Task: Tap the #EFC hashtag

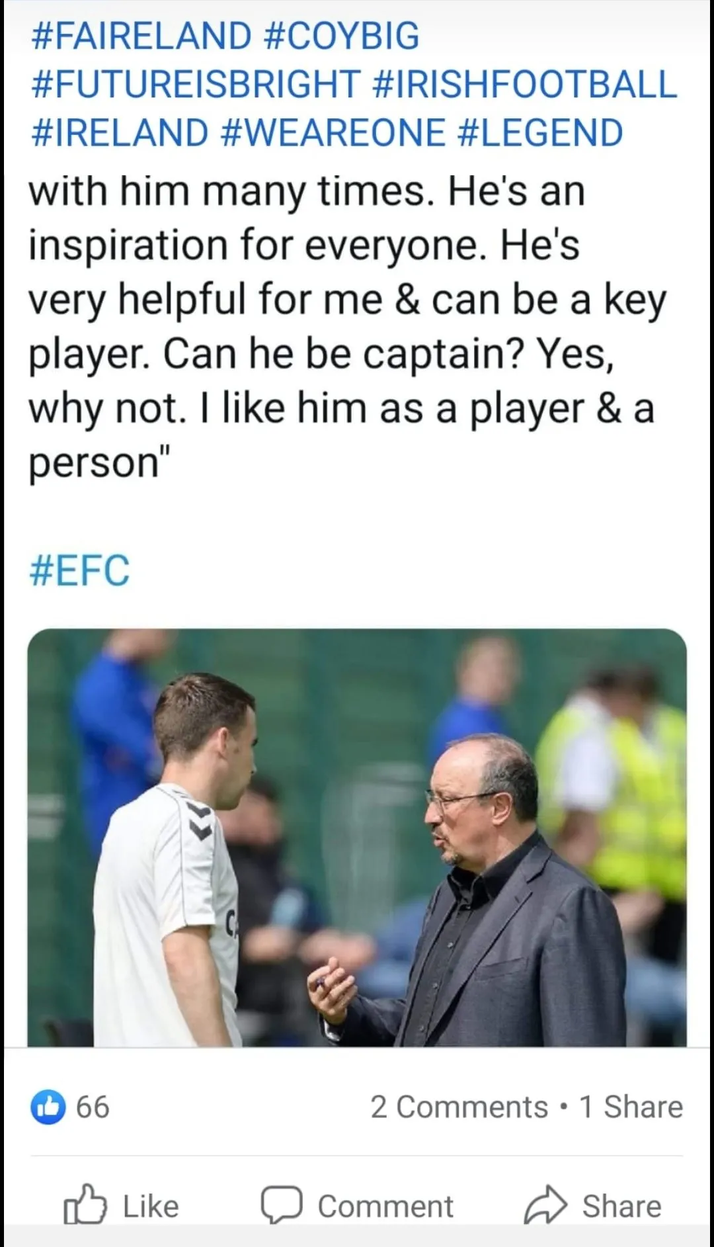Action: pyautogui.click(x=80, y=570)
